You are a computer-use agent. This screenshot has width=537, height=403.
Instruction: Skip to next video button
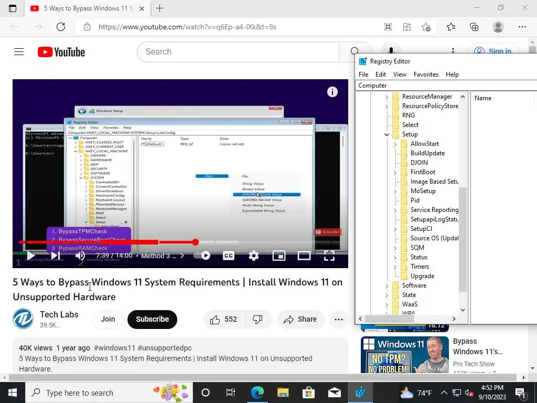coord(56,256)
